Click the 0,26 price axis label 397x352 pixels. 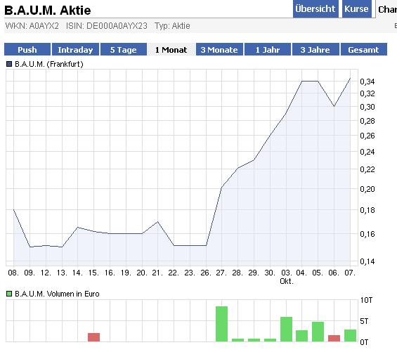click(367, 136)
